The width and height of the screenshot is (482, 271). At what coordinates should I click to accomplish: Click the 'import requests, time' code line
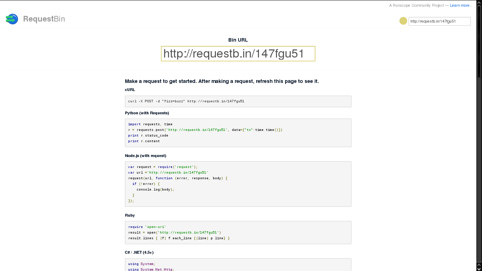(x=150, y=124)
